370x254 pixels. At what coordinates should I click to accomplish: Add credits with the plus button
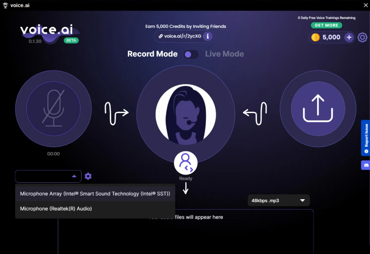(x=349, y=37)
